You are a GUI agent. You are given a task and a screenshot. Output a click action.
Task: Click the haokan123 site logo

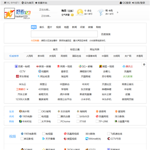click(17, 13)
